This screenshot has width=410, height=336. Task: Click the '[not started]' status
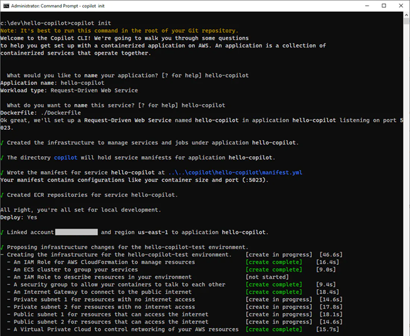267,277
